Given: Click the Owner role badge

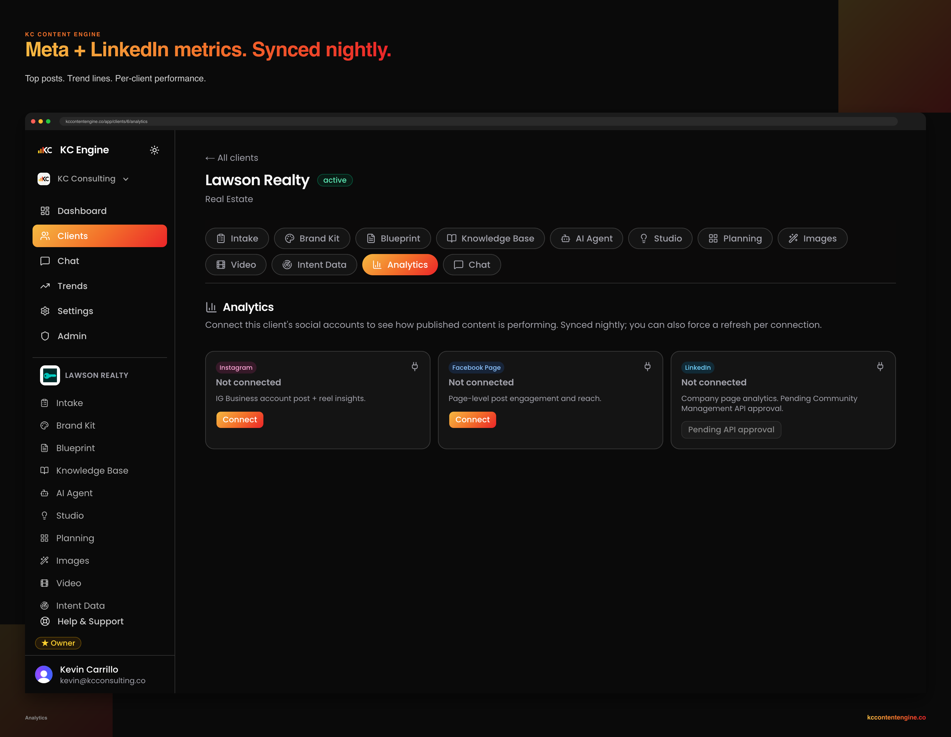Looking at the screenshot, I should click(58, 643).
